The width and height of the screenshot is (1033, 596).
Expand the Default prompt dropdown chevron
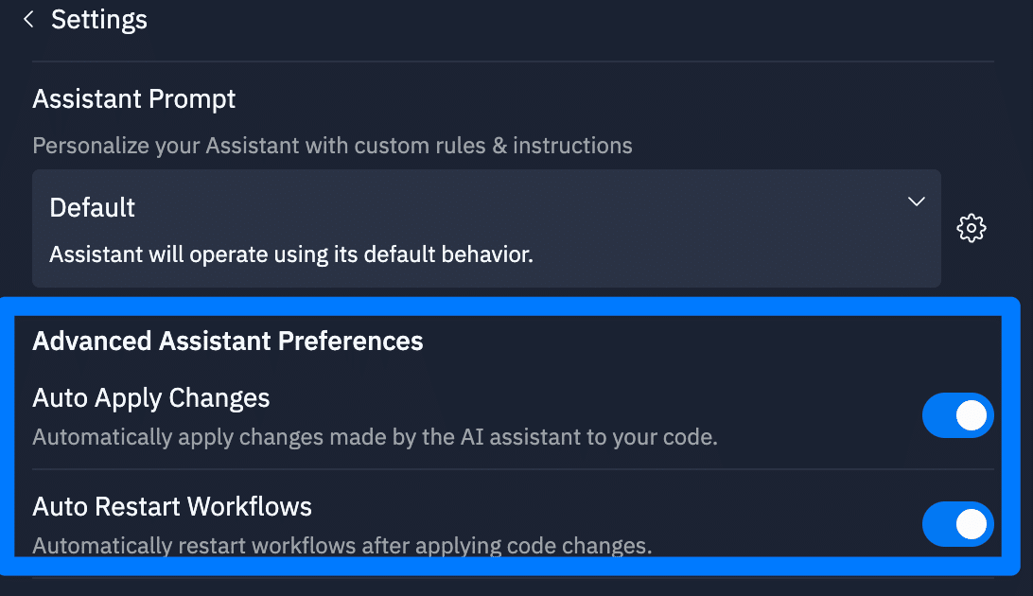point(916,202)
